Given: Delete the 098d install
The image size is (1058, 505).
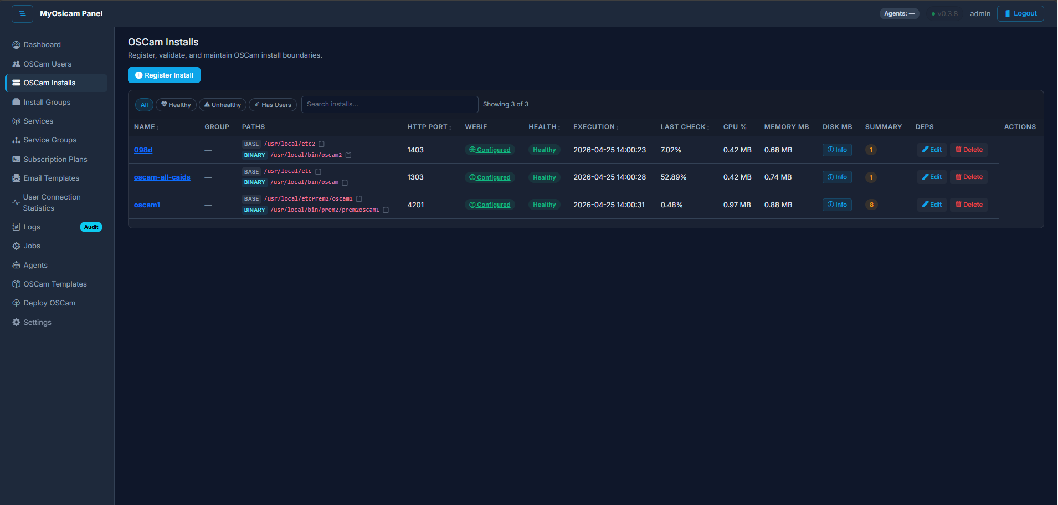Looking at the screenshot, I should [x=969, y=150].
